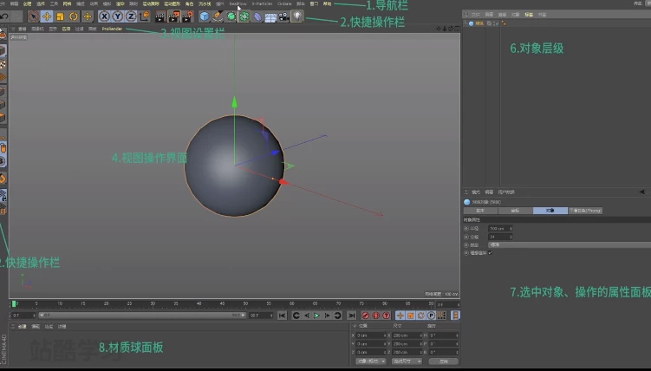Screen dimensions: 651x371
Task: Click the render view clapperboard icon
Action: [159, 16]
